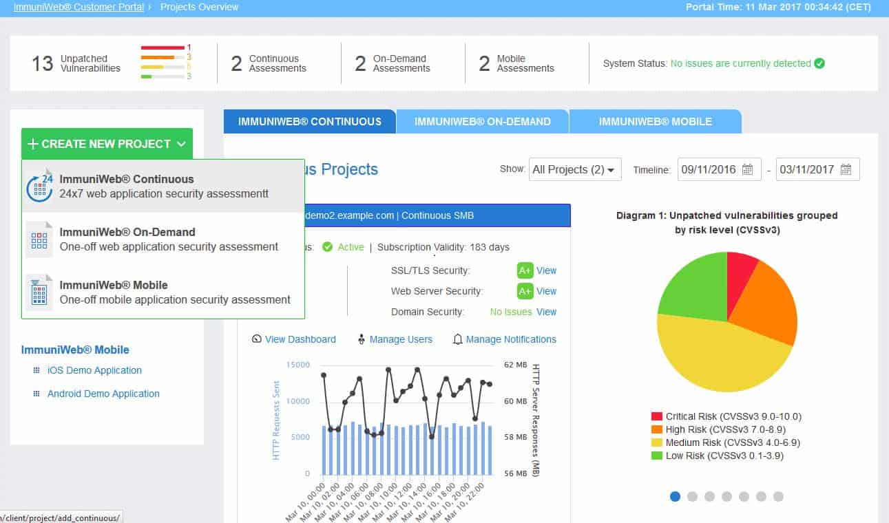Viewport: 889px width, 523px height.
Task: Choose ImmuniWeb Continuous from the create menu
Action: [x=163, y=186]
